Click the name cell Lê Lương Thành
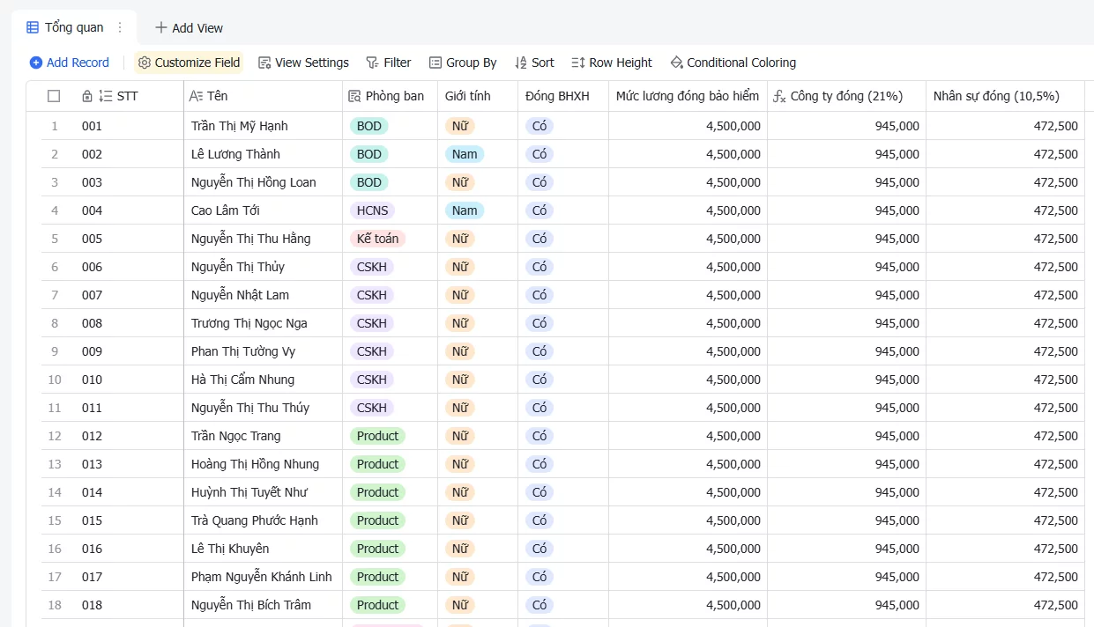 click(263, 154)
